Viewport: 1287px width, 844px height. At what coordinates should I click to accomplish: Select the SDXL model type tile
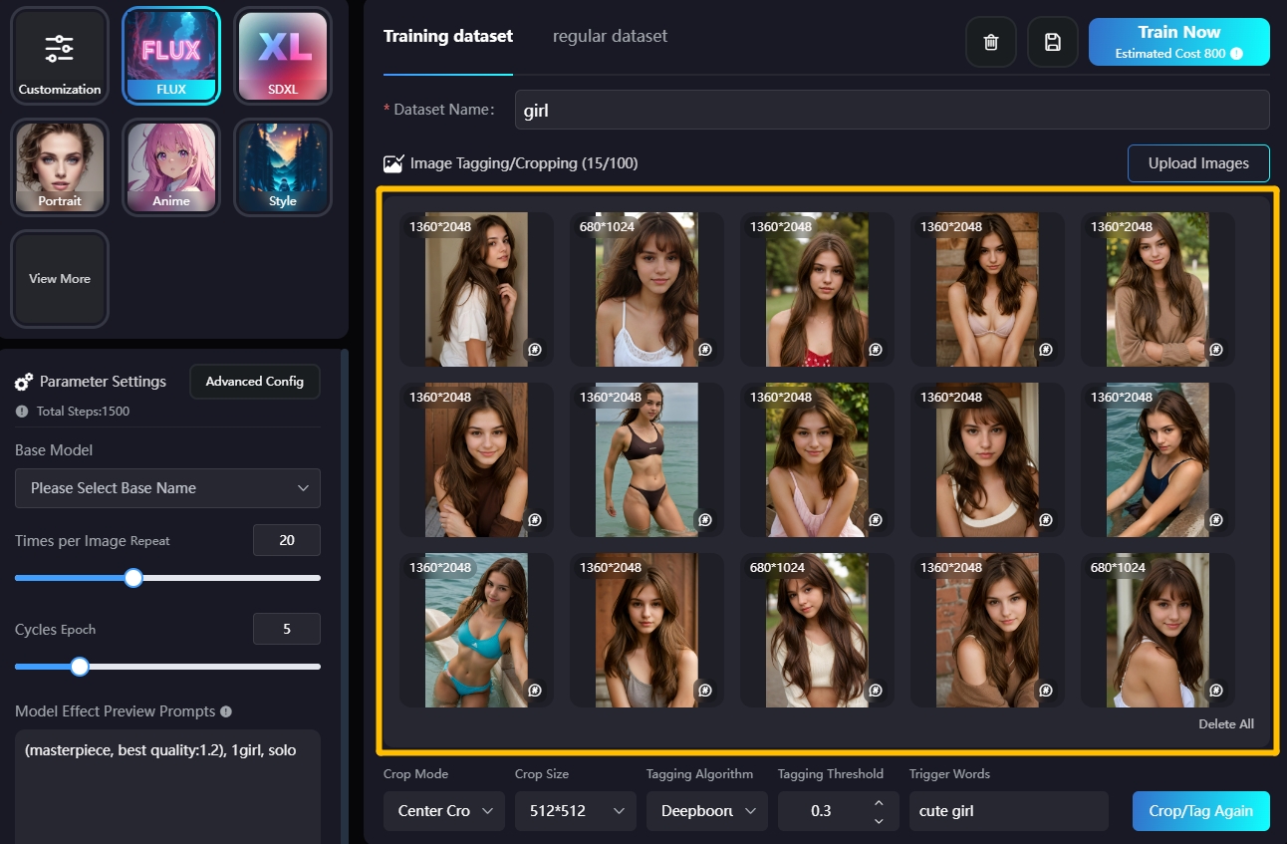point(283,56)
